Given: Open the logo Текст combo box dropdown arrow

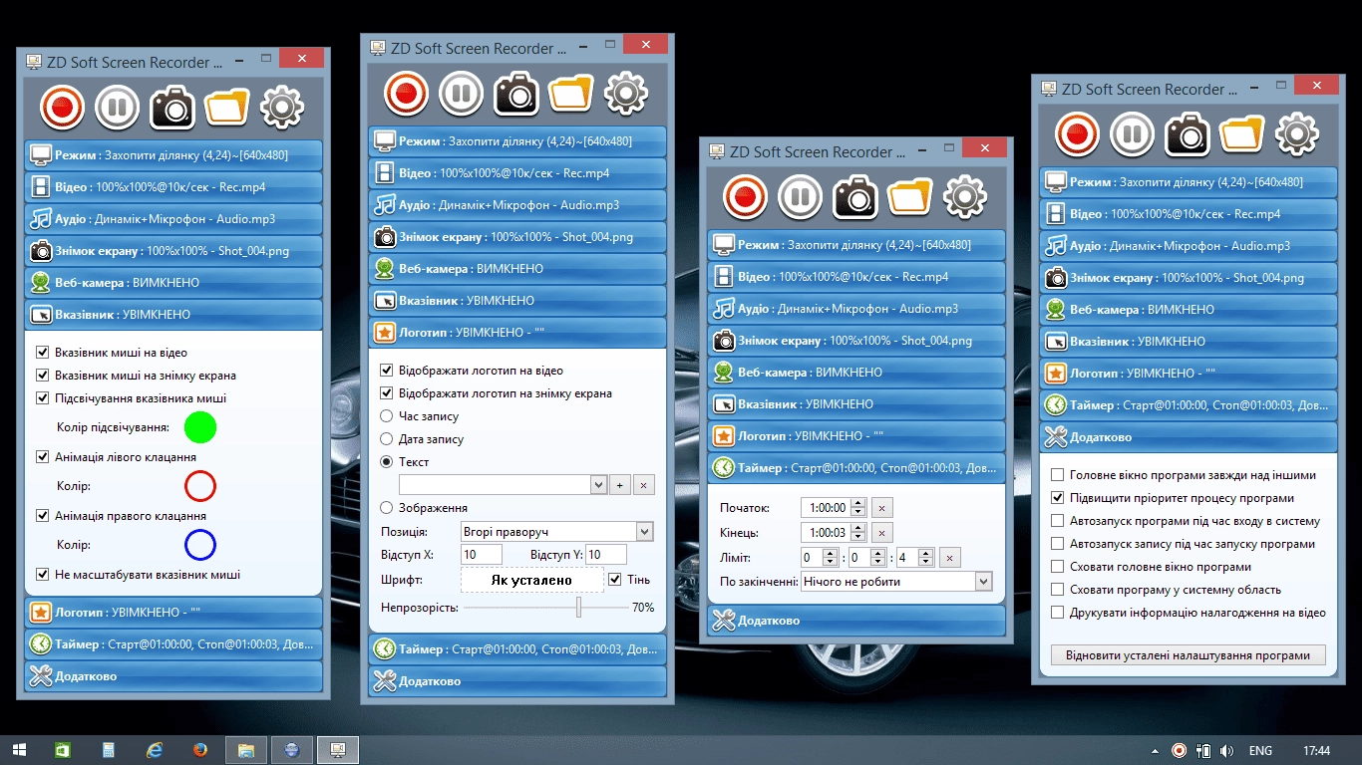Looking at the screenshot, I should [x=598, y=485].
